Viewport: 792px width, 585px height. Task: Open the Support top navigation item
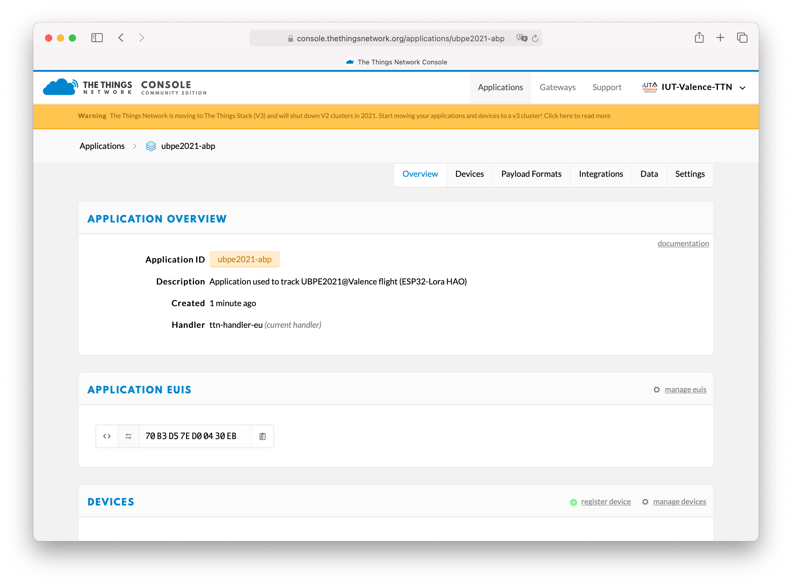pos(607,88)
